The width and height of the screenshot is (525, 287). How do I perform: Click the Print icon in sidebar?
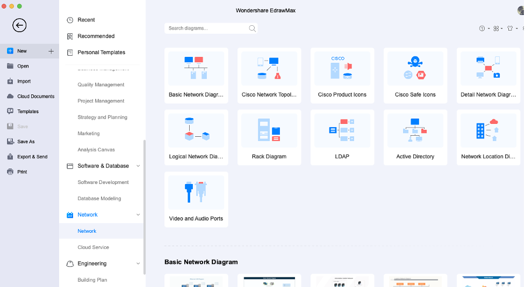pyautogui.click(x=10, y=172)
